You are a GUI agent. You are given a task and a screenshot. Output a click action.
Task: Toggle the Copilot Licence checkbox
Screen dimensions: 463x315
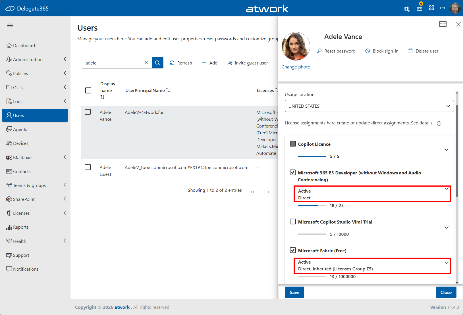click(x=293, y=144)
